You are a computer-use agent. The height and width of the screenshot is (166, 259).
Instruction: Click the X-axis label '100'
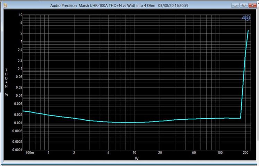click(220, 153)
